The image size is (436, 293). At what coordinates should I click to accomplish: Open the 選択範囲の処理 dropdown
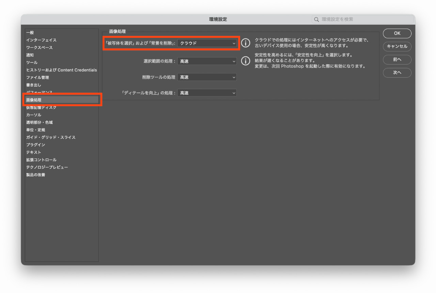[207, 61]
